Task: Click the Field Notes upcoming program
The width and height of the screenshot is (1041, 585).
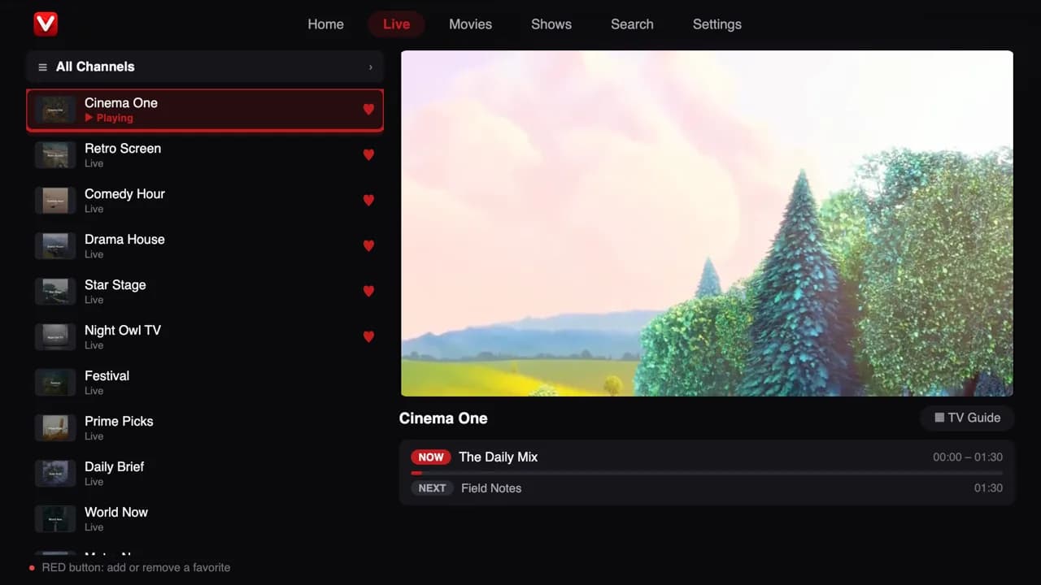Action: (491, 488)
